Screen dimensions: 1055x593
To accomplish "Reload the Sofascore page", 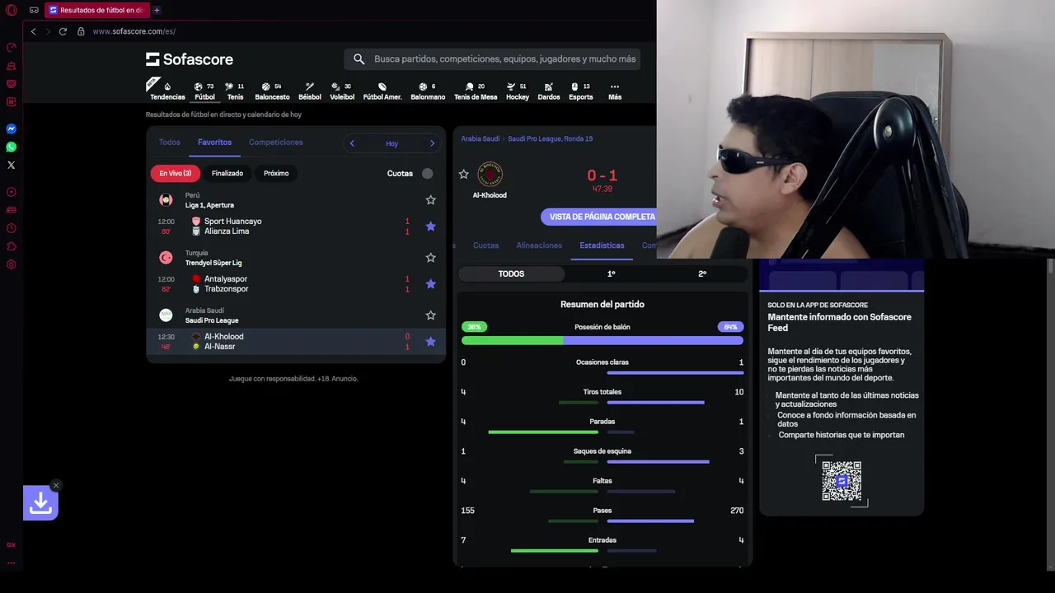I will click(63, 31).
